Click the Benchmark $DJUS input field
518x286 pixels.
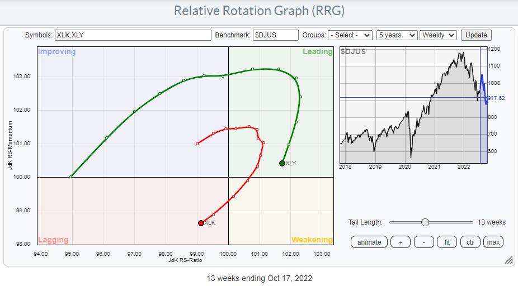(x=275, y=35)
